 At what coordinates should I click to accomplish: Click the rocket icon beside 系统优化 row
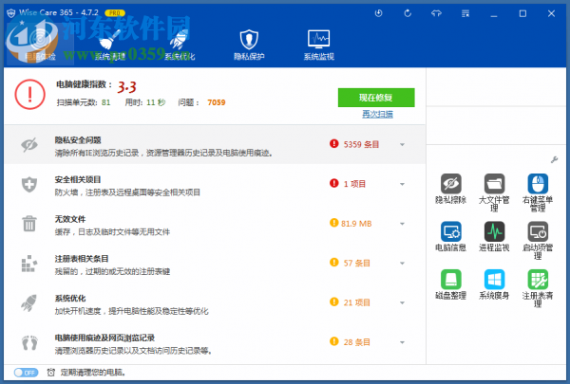(29, 303)
